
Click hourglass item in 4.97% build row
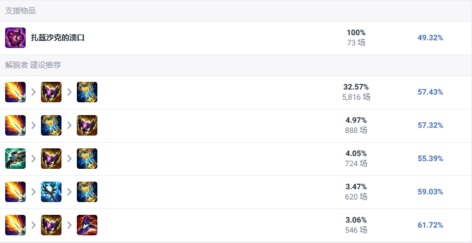point(51,125)
